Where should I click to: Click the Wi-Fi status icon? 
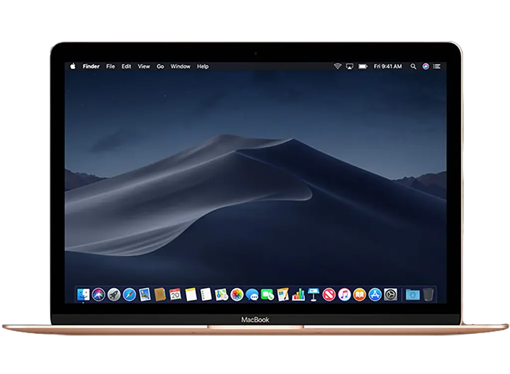pyautogui.click(x=337, y=66)
